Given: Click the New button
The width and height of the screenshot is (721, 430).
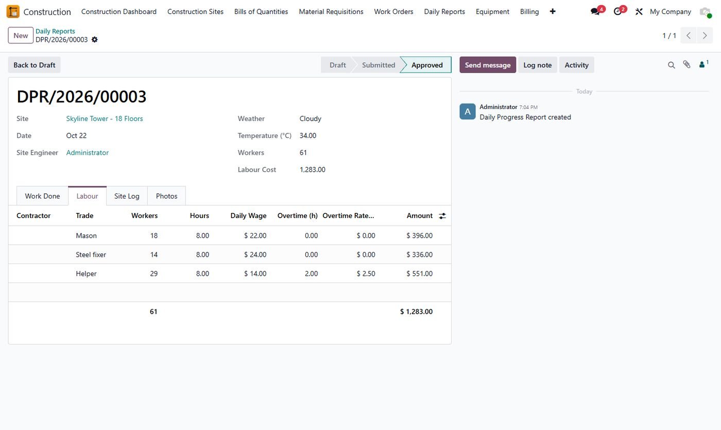Looking at the screenshot, I should pyautogui.click(x=21, y=35).
